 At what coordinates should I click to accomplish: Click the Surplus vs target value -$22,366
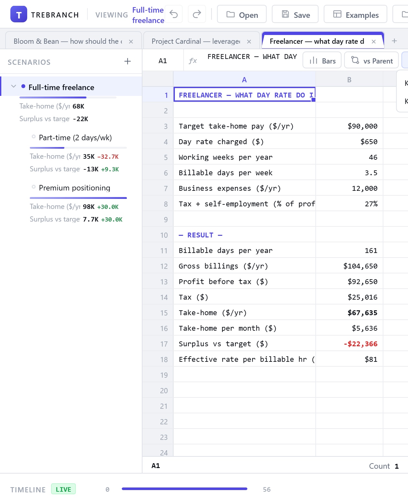(x=349, y=344)
